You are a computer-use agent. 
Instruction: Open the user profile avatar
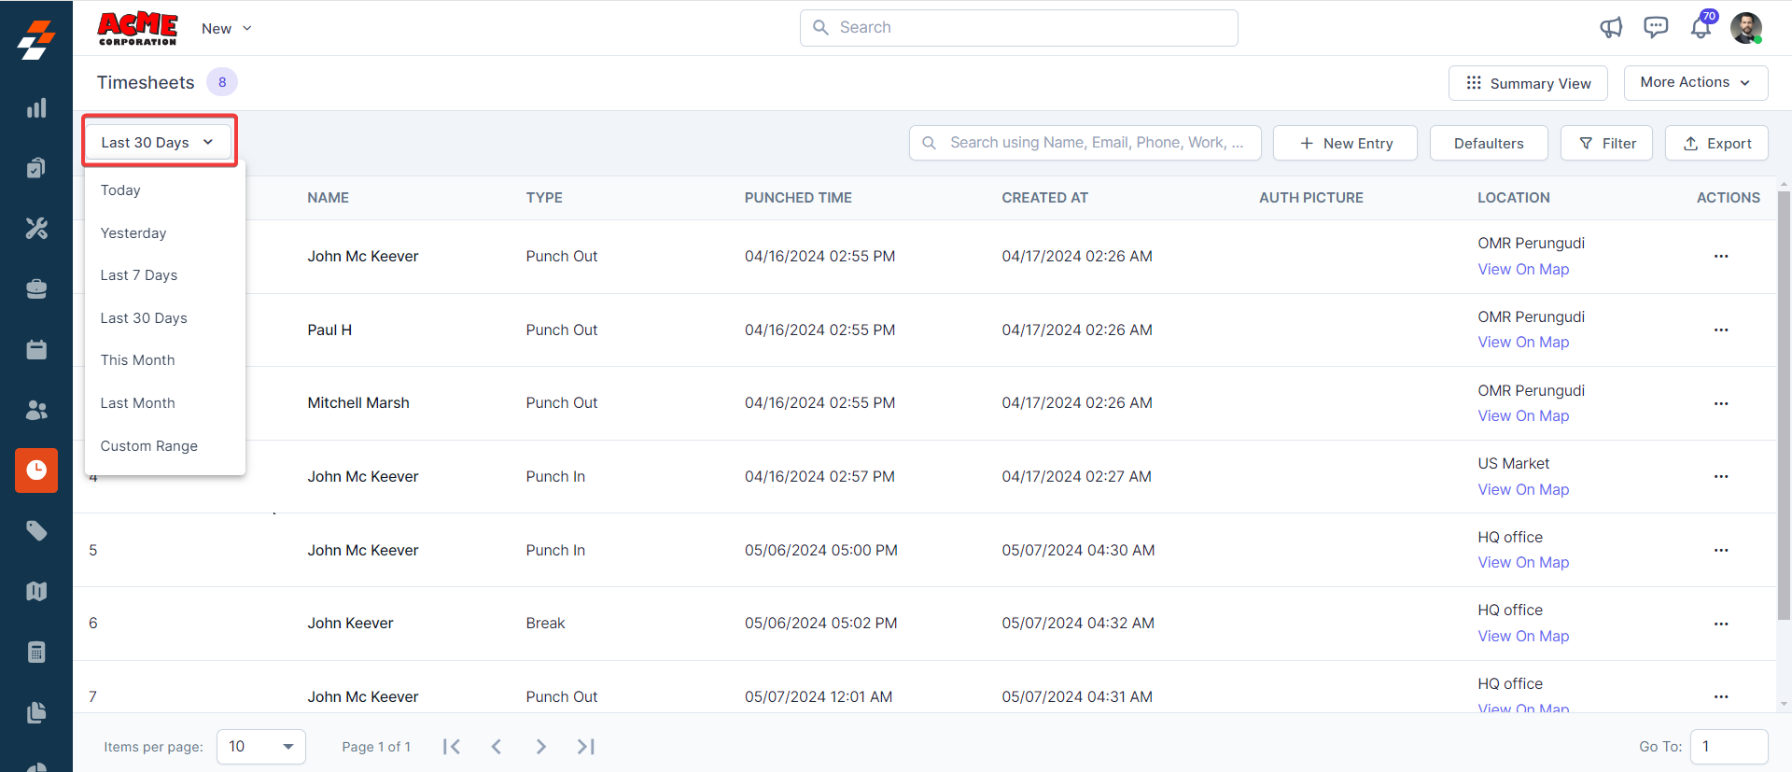click(1745, 28)
